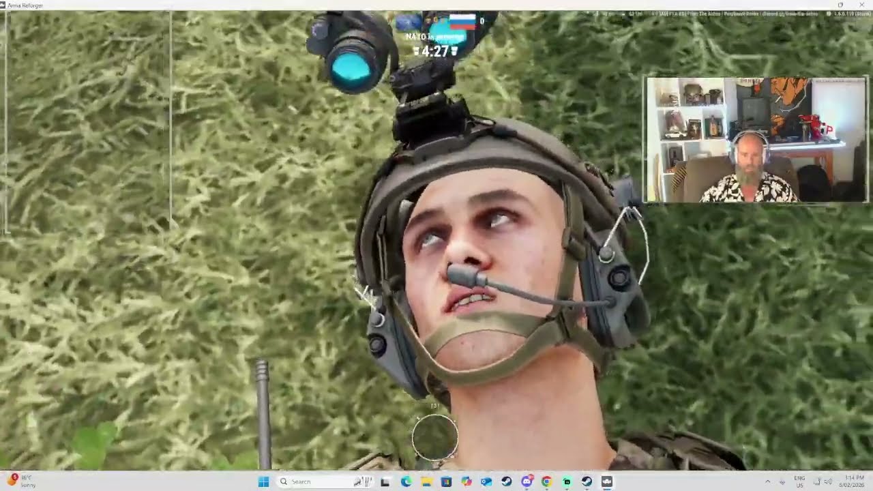Open Task View from the taskbar

click(x=385, y=481)
